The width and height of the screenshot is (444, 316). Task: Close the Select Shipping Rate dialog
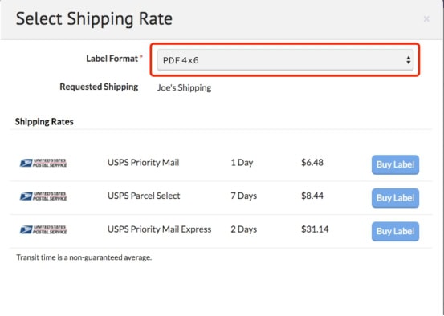pyautogui.click(x=426, y=19)
